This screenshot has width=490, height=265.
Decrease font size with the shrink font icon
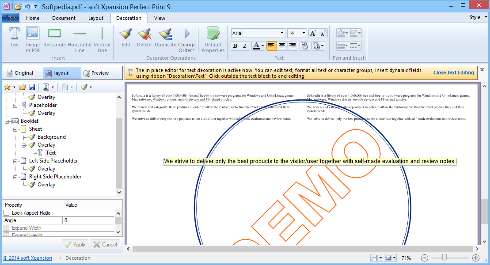(323, 33)
